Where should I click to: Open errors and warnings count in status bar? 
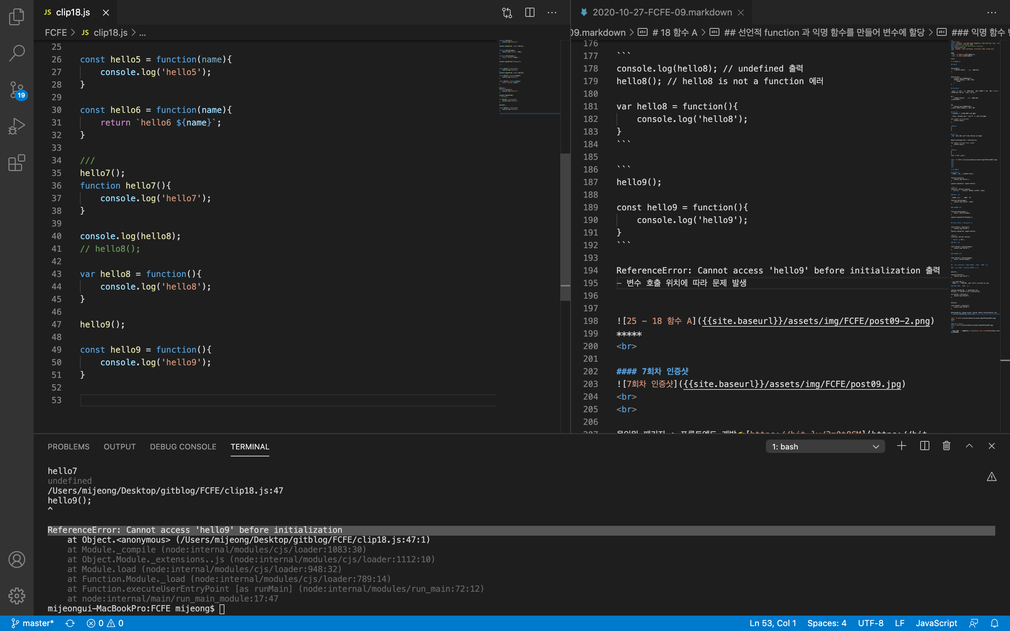point(105,623)
